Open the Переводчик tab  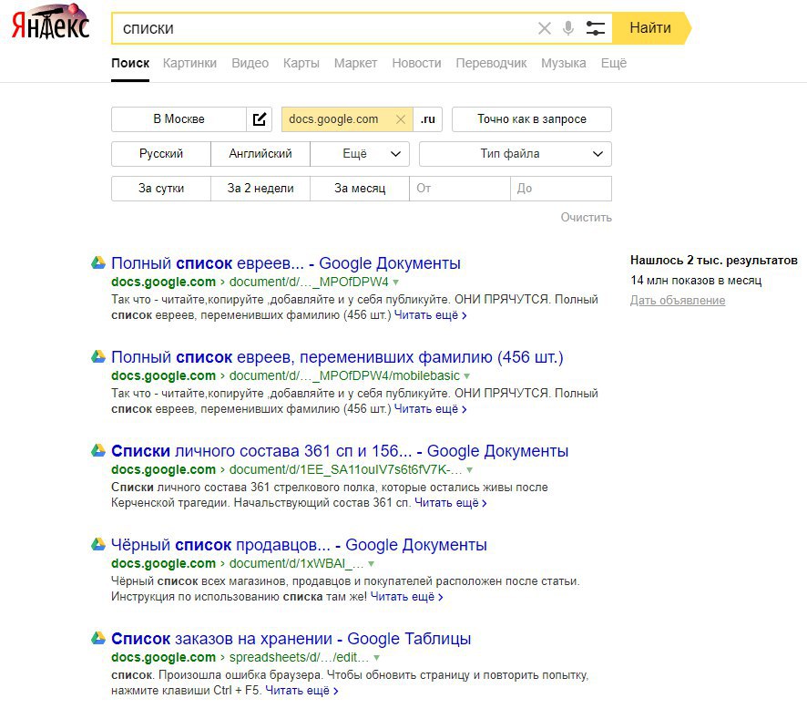pyautogui.click(x=491, y=64)
